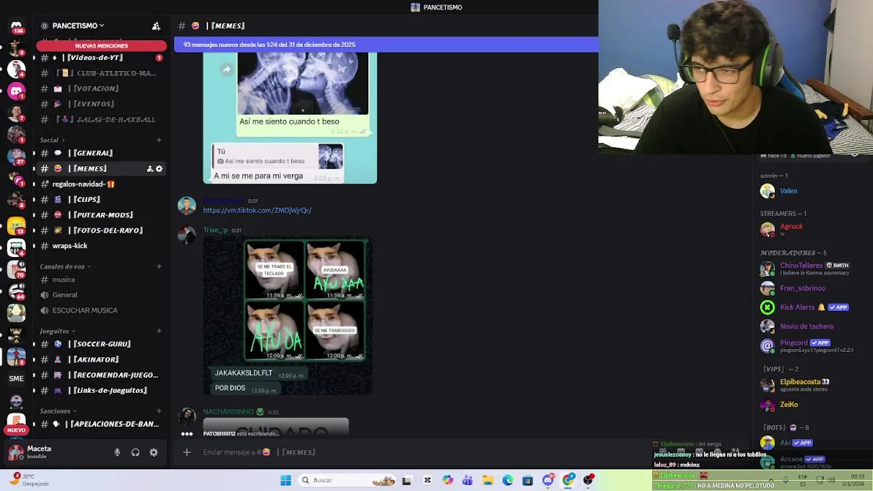Open Discord direct messages home icon
The image size is (873, 491).
pos(16,26)
